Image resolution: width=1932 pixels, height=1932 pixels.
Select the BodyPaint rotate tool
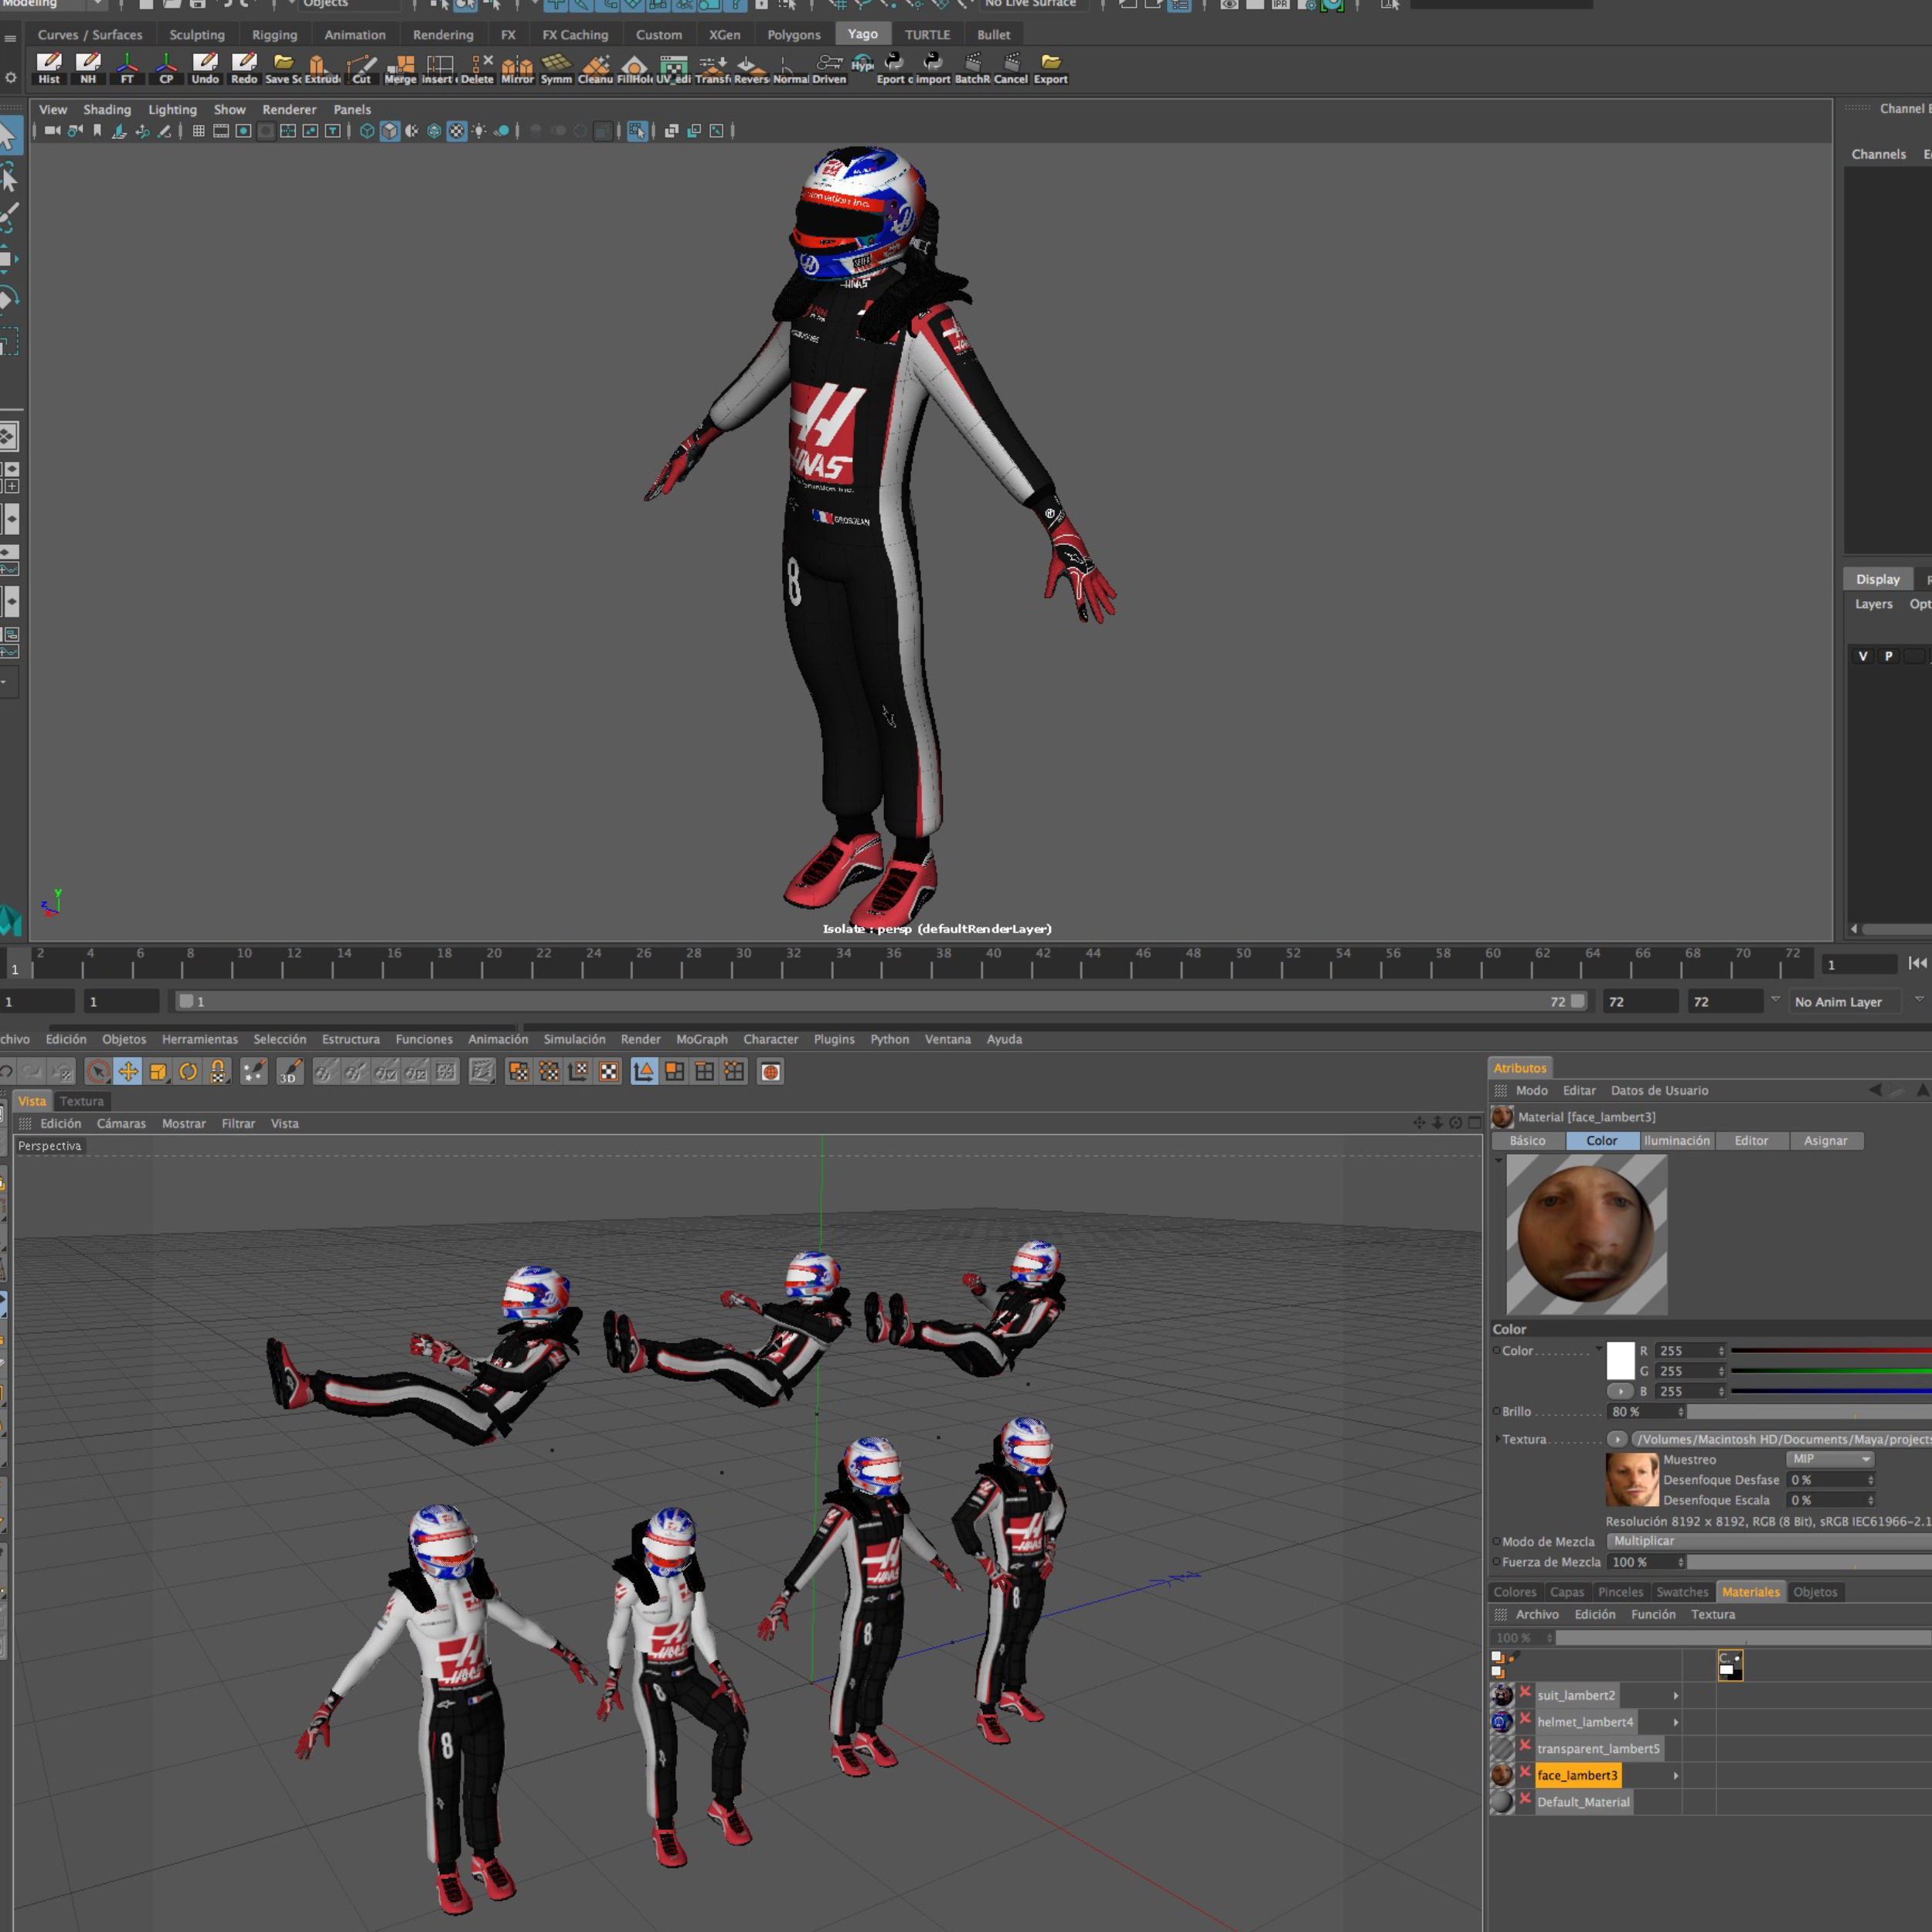[188, 1072]
